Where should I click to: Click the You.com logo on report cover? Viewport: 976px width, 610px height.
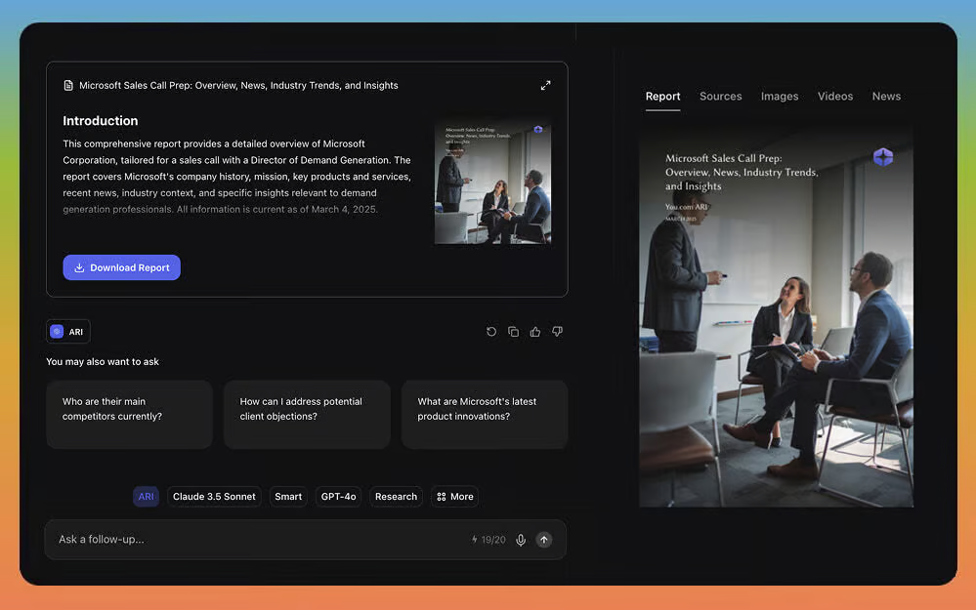882,157
